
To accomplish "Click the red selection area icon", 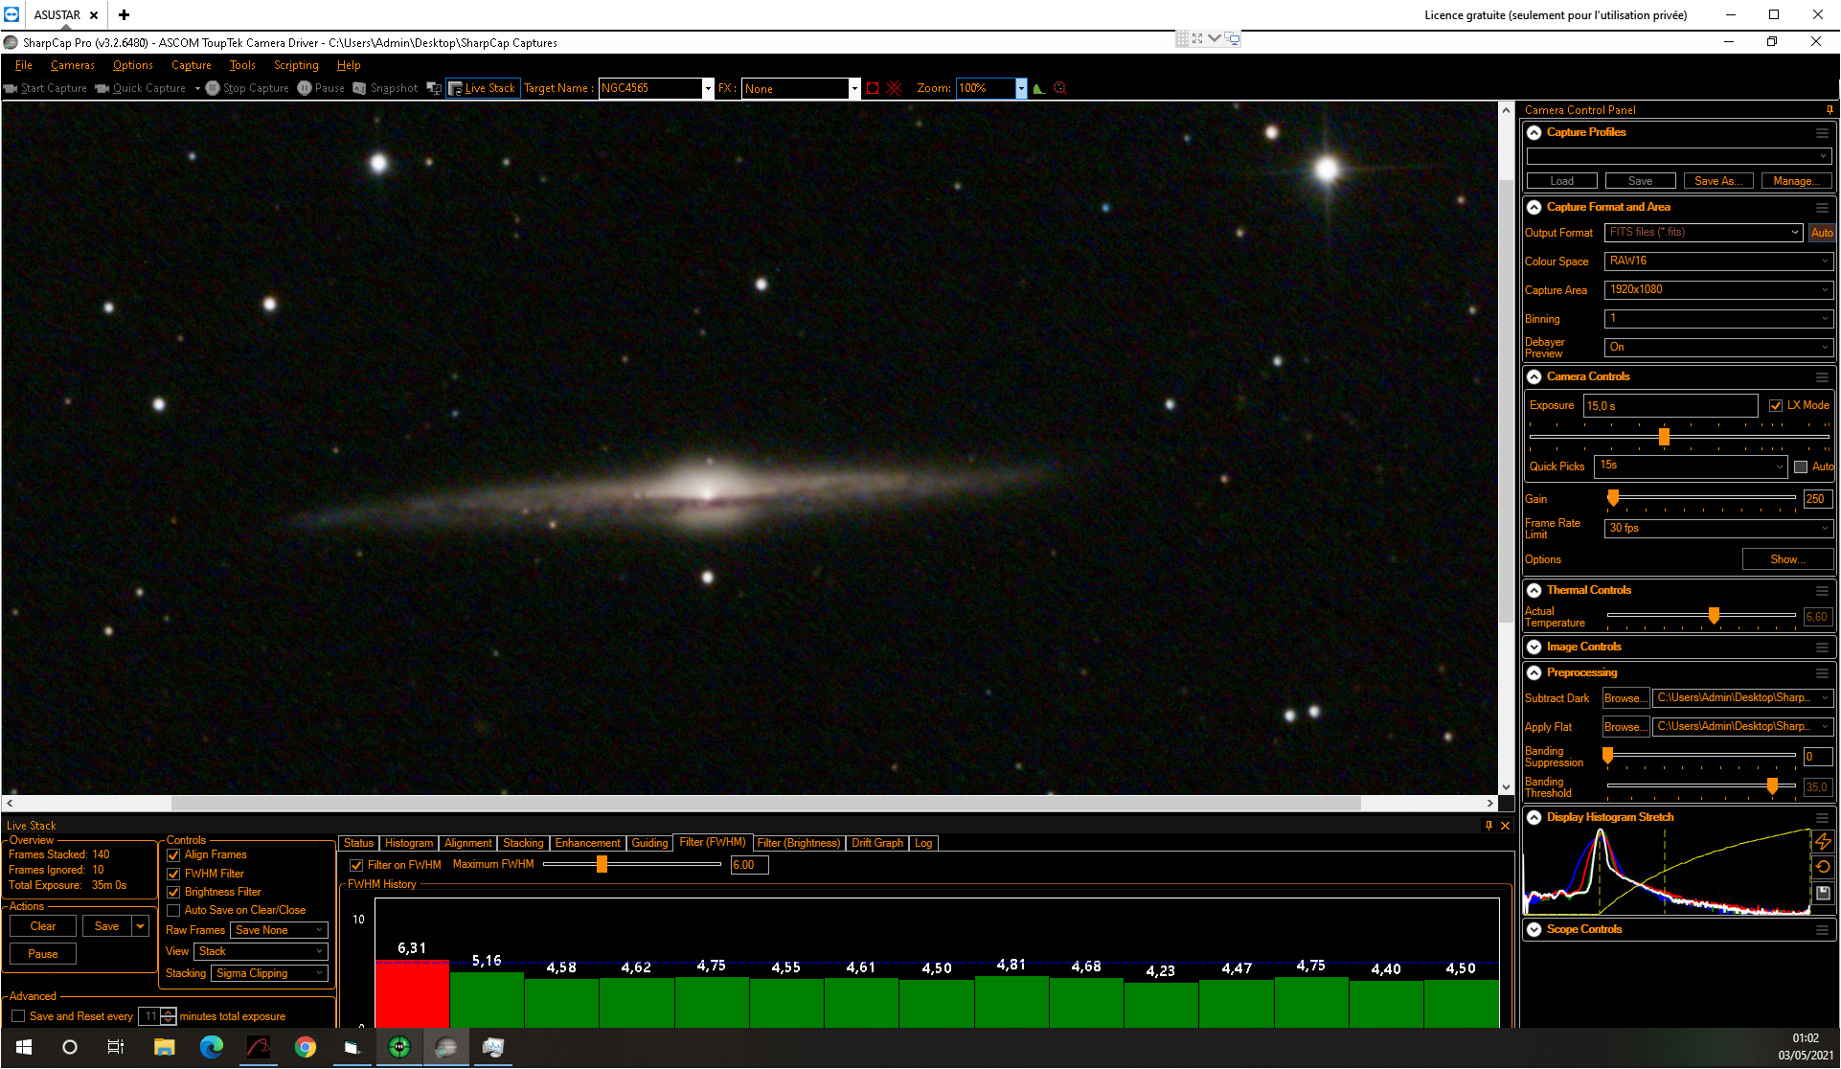I will (x=873, y=88).
